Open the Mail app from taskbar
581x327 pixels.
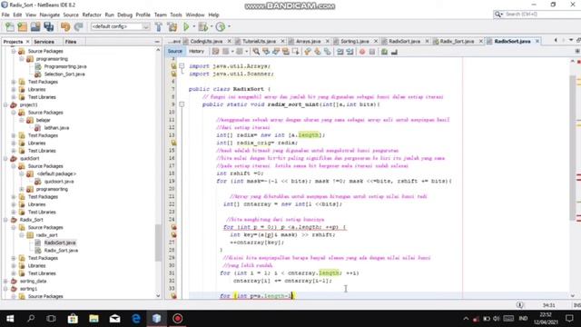tap(115, 319)
